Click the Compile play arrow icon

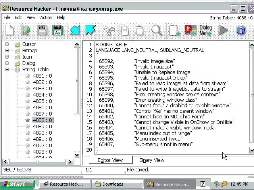click(223, 30)
